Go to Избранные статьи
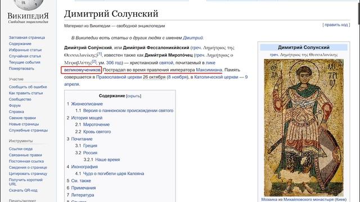The image size is (360, 202). (x=25, y=50)
